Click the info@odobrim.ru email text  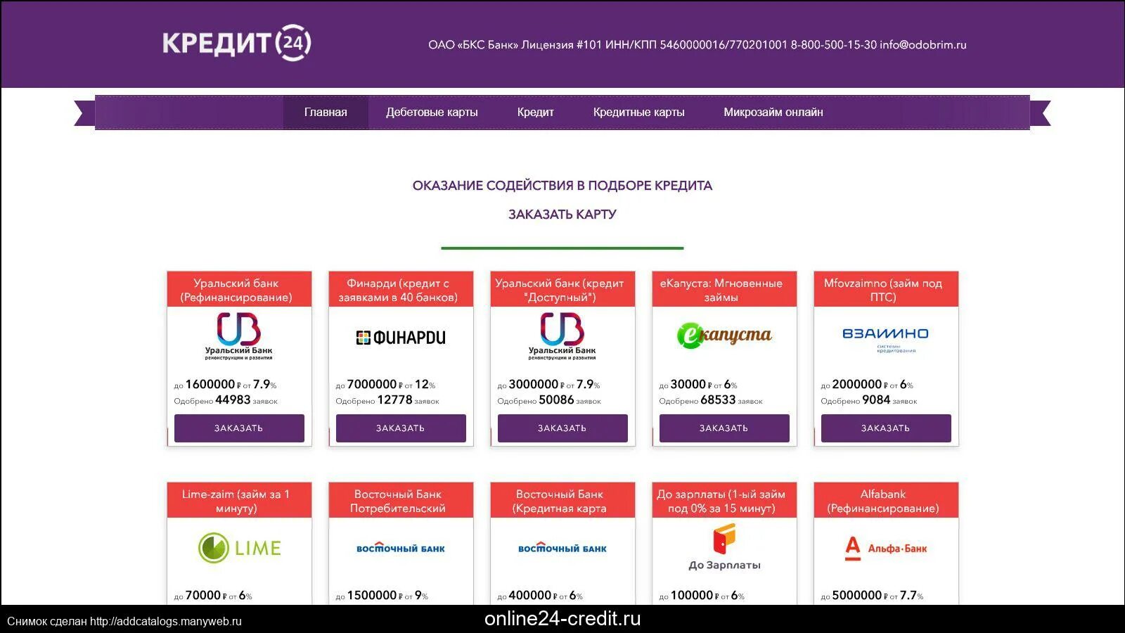click(x=923, y=45)
